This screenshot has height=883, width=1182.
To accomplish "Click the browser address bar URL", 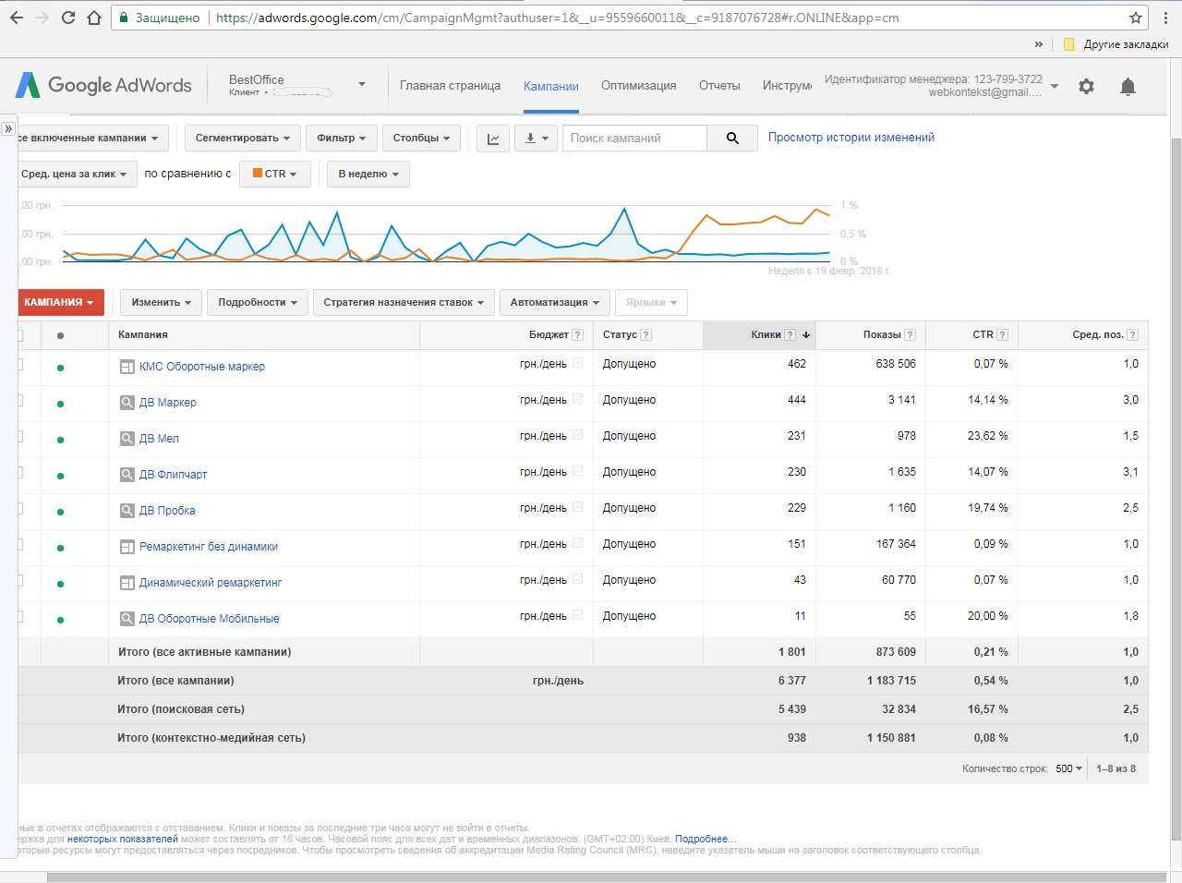I will point(558,18).
